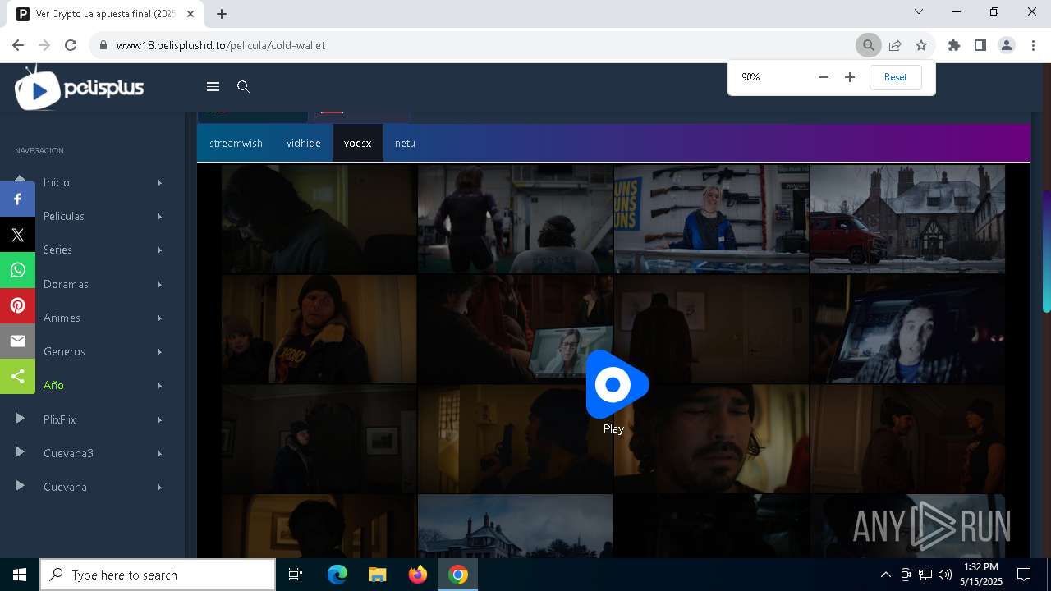
Task: Open Task View on the taskbar
Action: 296,575
